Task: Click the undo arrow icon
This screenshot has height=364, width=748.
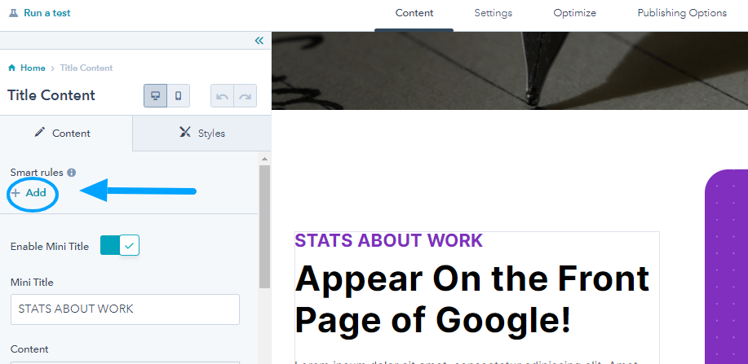Action: point(223,96)
